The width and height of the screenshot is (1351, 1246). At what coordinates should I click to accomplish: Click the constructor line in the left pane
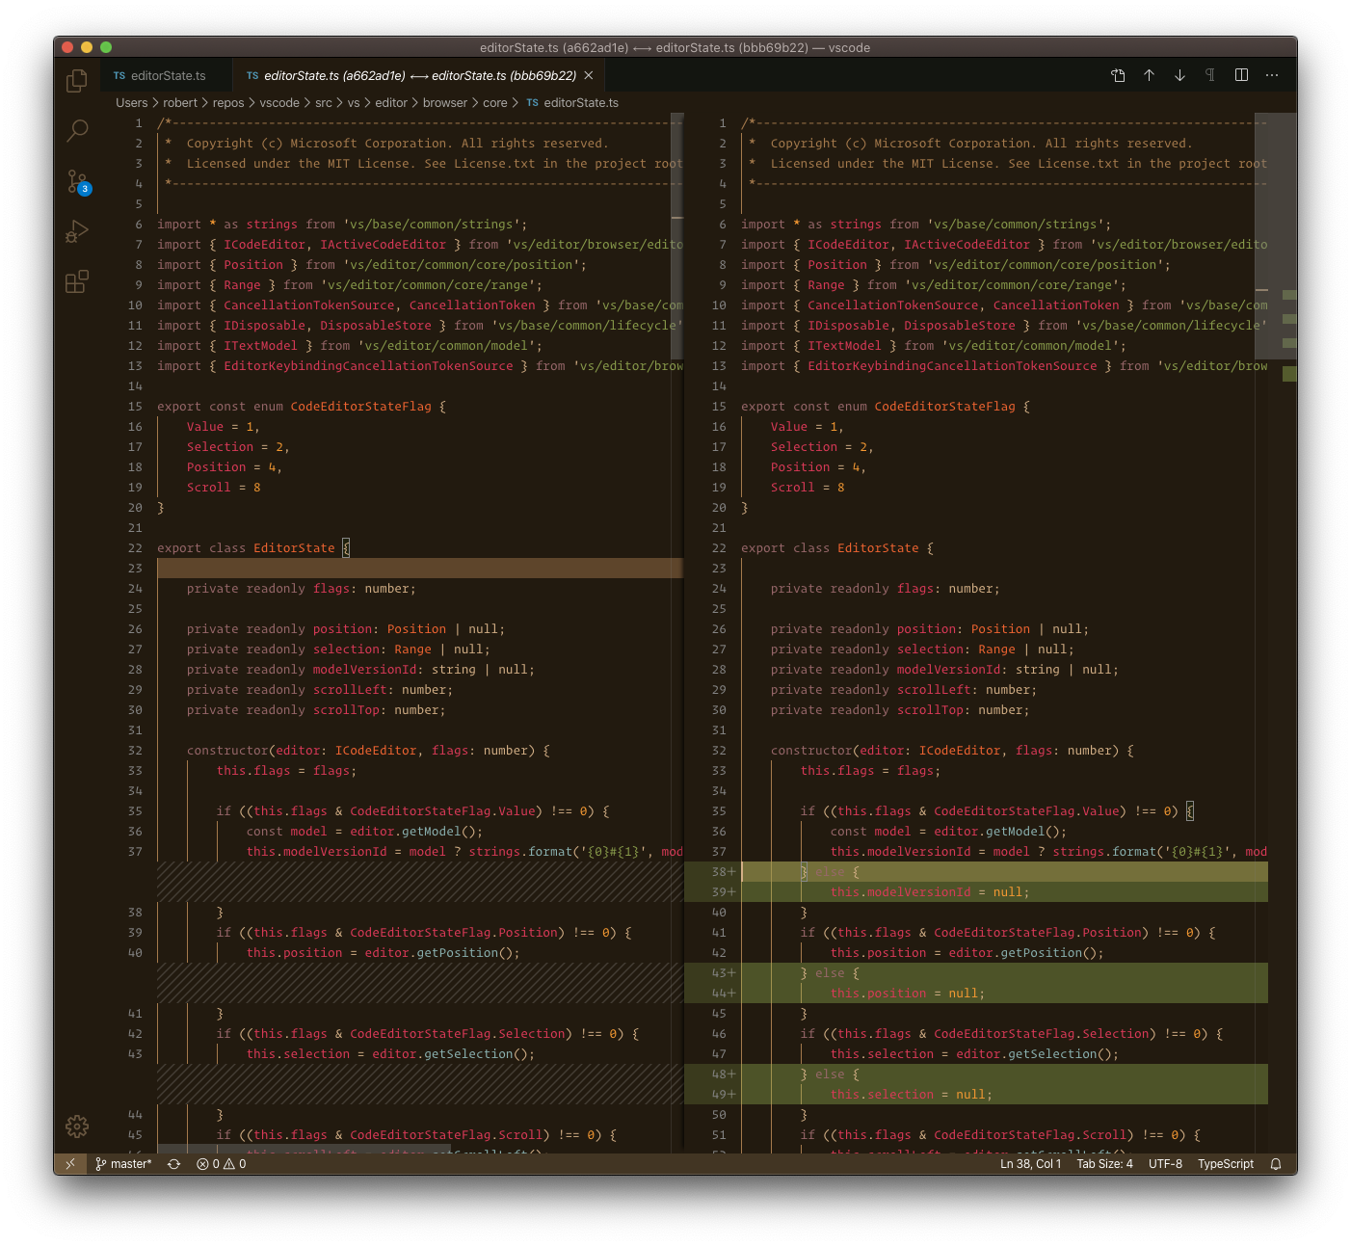368,751
